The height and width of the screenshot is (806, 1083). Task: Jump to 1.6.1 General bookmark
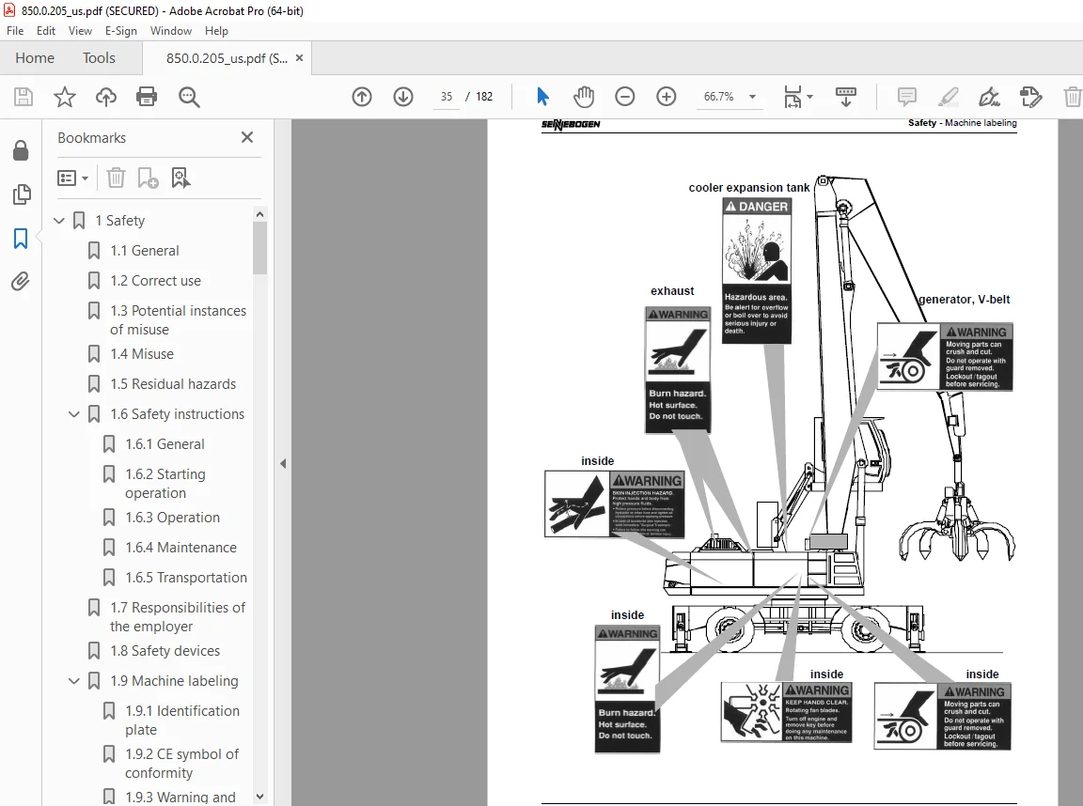(x=165, y=444)
